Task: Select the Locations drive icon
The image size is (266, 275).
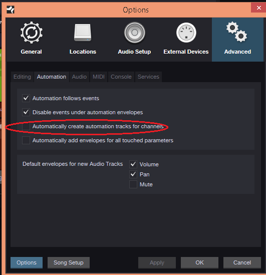Action: coord(83,33)
